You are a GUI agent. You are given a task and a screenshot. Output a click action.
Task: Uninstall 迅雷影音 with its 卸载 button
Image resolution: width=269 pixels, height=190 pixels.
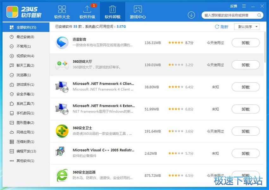click(246, 43)
